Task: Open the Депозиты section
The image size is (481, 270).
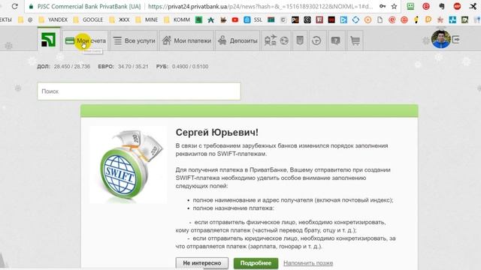Action: [237, 40]
